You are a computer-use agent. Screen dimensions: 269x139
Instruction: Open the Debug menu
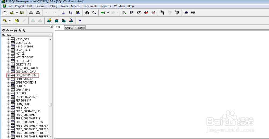tap(53, 6)
